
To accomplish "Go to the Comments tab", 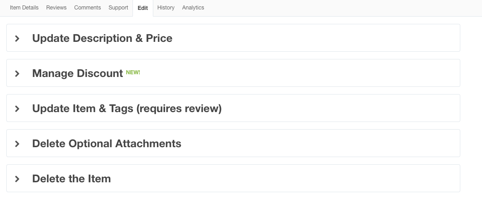I will click(x=87, y=8).
